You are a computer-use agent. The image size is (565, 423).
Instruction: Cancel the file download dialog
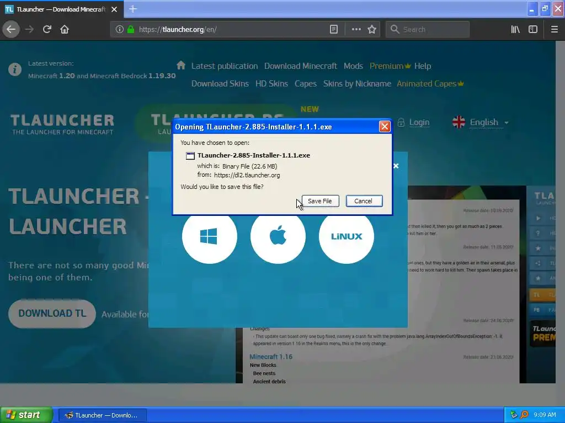(364, 201)
